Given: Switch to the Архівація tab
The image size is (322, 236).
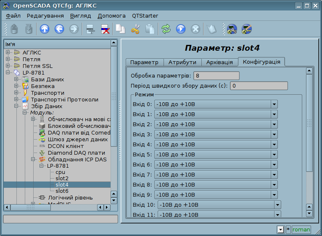Looking at the screenshot, I should (x=219, y=62).
